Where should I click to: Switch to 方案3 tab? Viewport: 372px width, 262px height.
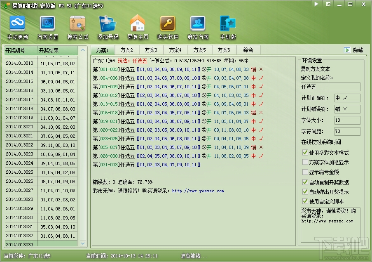coord(151,50)
